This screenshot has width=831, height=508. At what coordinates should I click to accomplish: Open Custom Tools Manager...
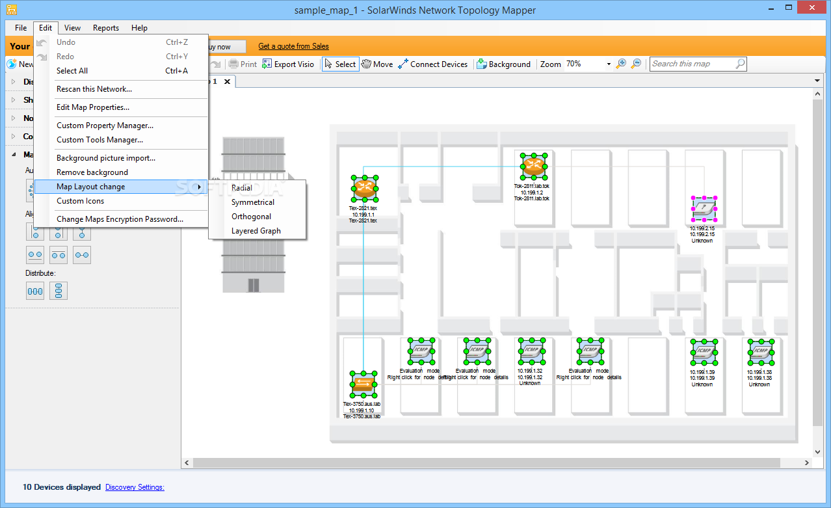122,140
